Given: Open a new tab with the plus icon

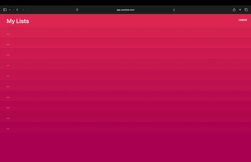Looking at the screenshot, I should coord(240,10).
